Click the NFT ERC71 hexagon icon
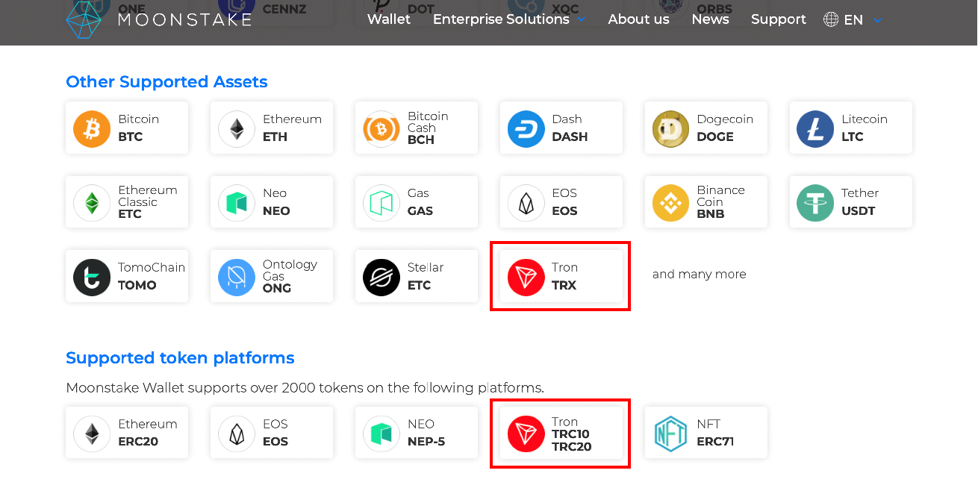 [670, 433]
